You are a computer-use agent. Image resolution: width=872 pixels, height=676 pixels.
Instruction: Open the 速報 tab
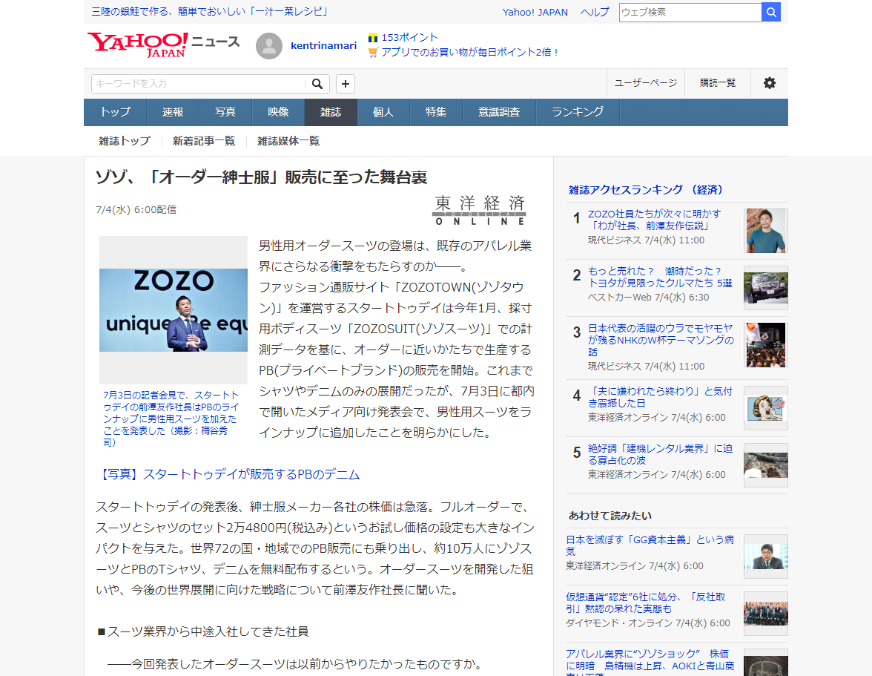click(172, 112)
